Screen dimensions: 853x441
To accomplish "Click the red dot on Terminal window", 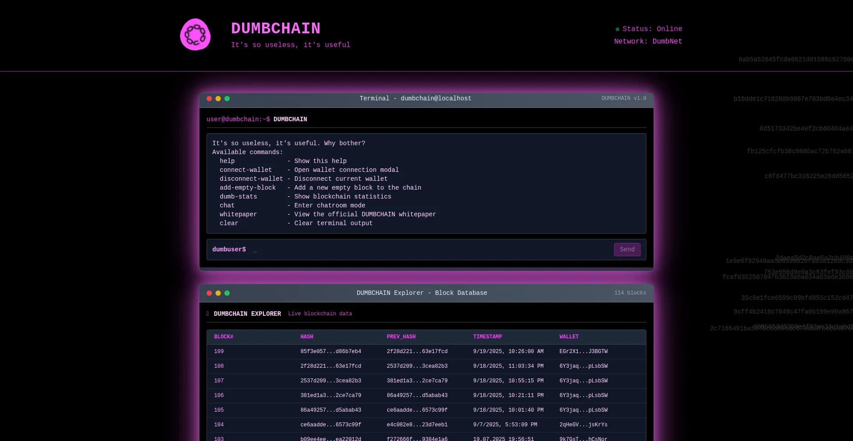I will 209,99.
